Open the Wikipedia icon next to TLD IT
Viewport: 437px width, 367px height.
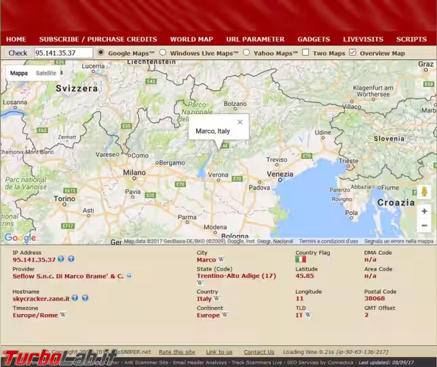tap(307, 315)
